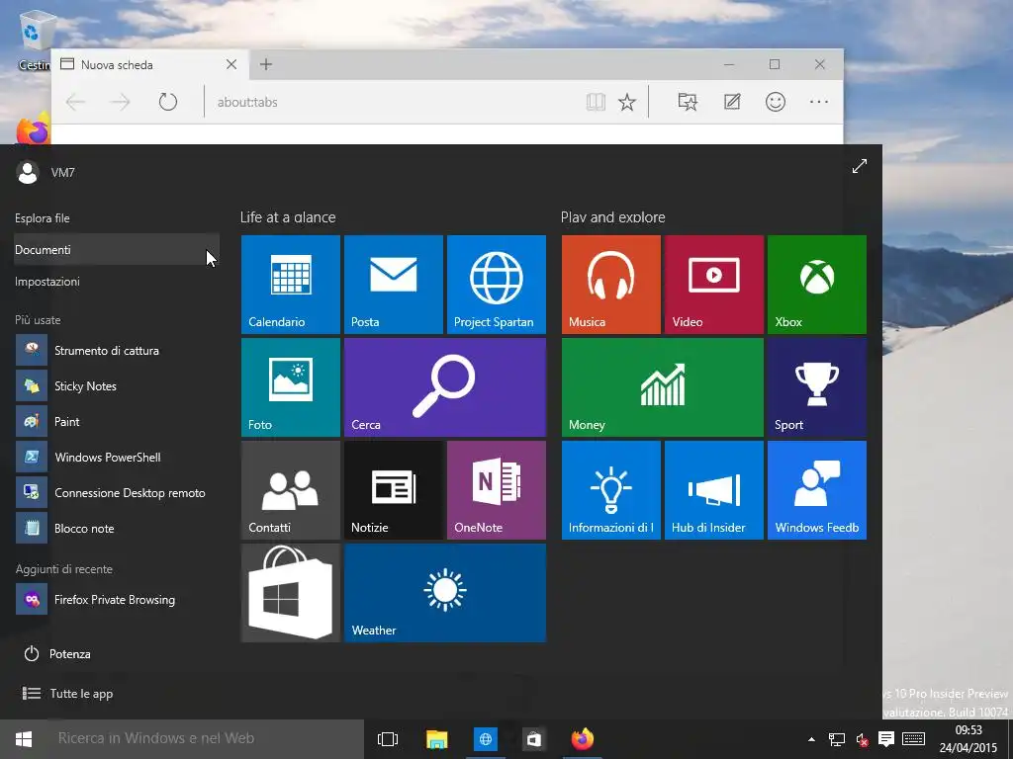
Task: Switch to Project Spartan in the taskbar
Action: point(485,739)
